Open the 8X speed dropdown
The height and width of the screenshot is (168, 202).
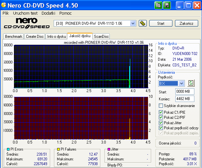(x=181, y=83)
